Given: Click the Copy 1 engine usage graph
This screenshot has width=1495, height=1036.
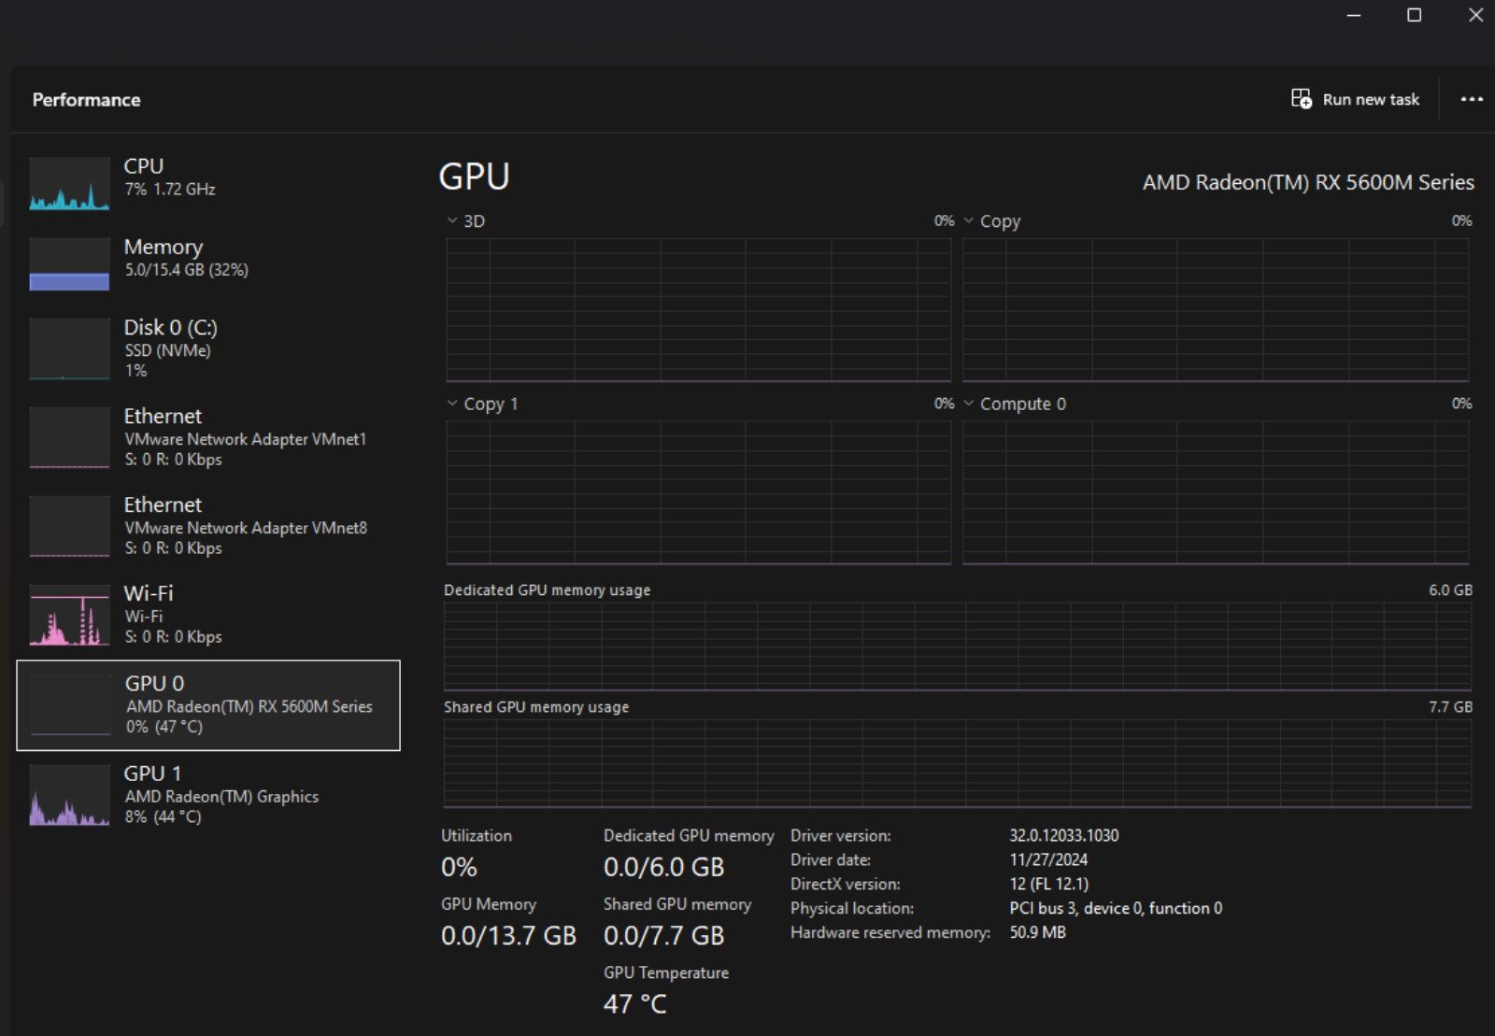Looking at the screenshot, I should pos(699,492).
